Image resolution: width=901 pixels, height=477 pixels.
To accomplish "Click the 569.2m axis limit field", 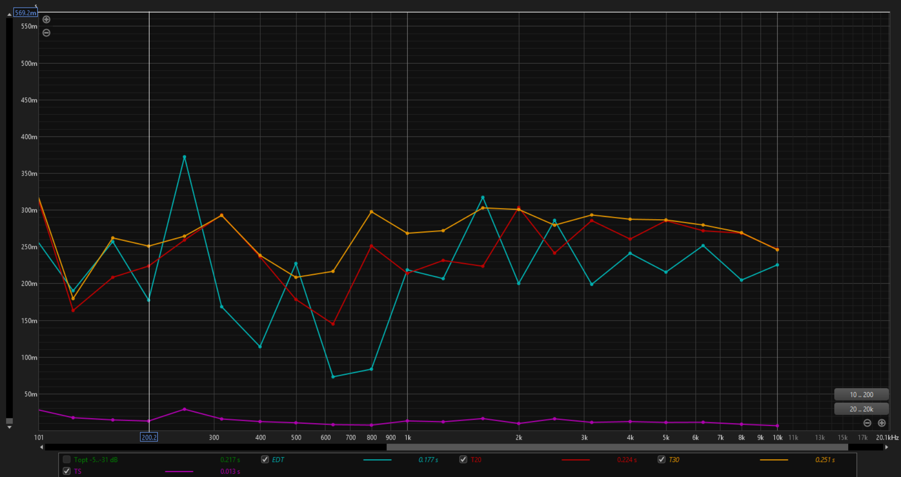I will (x=25, y=13).
